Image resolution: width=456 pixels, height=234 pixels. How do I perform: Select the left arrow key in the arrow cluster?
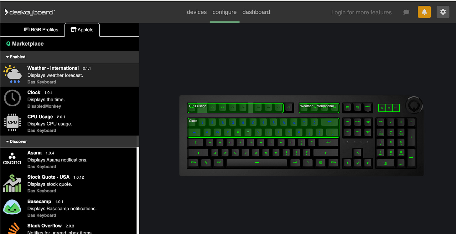point(347,163)
